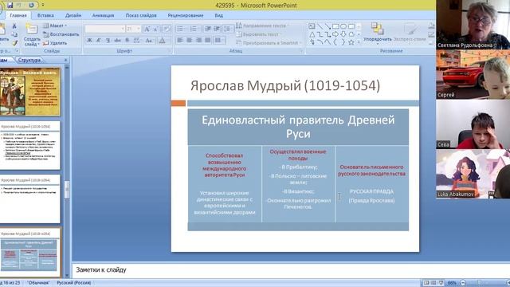Cut the selection using the scissors icon
510x287 pixels.
tap(14, 26)
